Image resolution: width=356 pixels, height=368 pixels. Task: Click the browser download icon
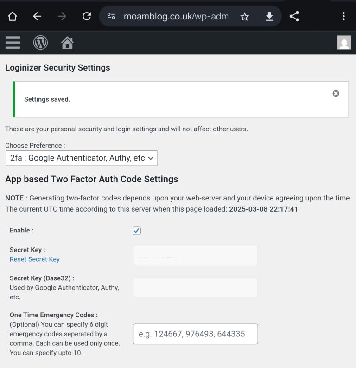(269, 17)
